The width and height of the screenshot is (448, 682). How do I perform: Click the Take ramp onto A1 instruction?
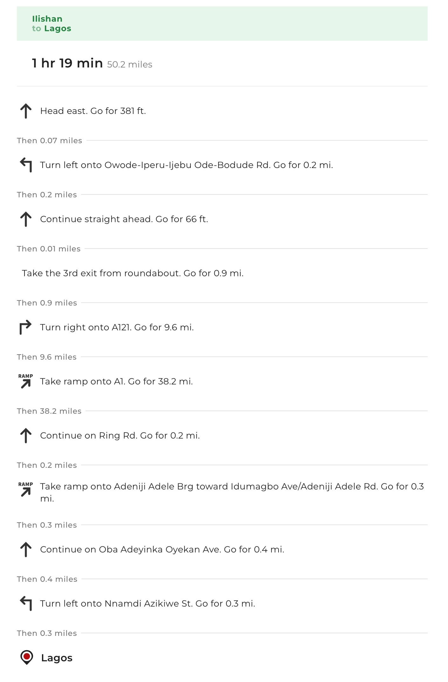(116, 382)
